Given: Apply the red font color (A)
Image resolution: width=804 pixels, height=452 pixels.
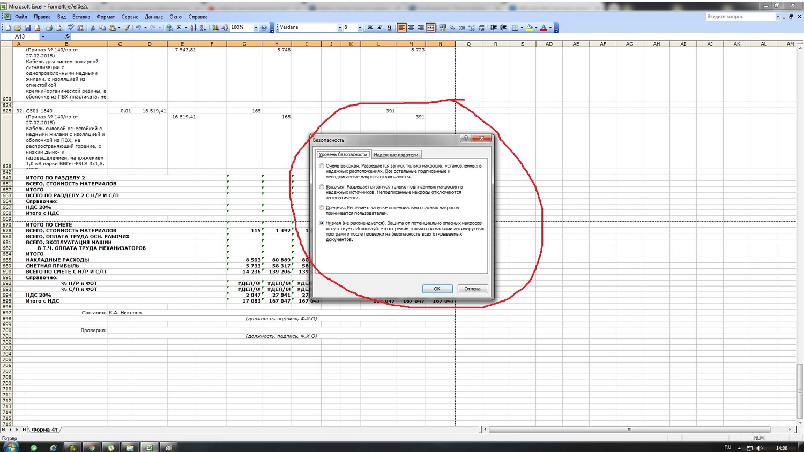Looking at the screenshot, I should [x=544, y=27].
